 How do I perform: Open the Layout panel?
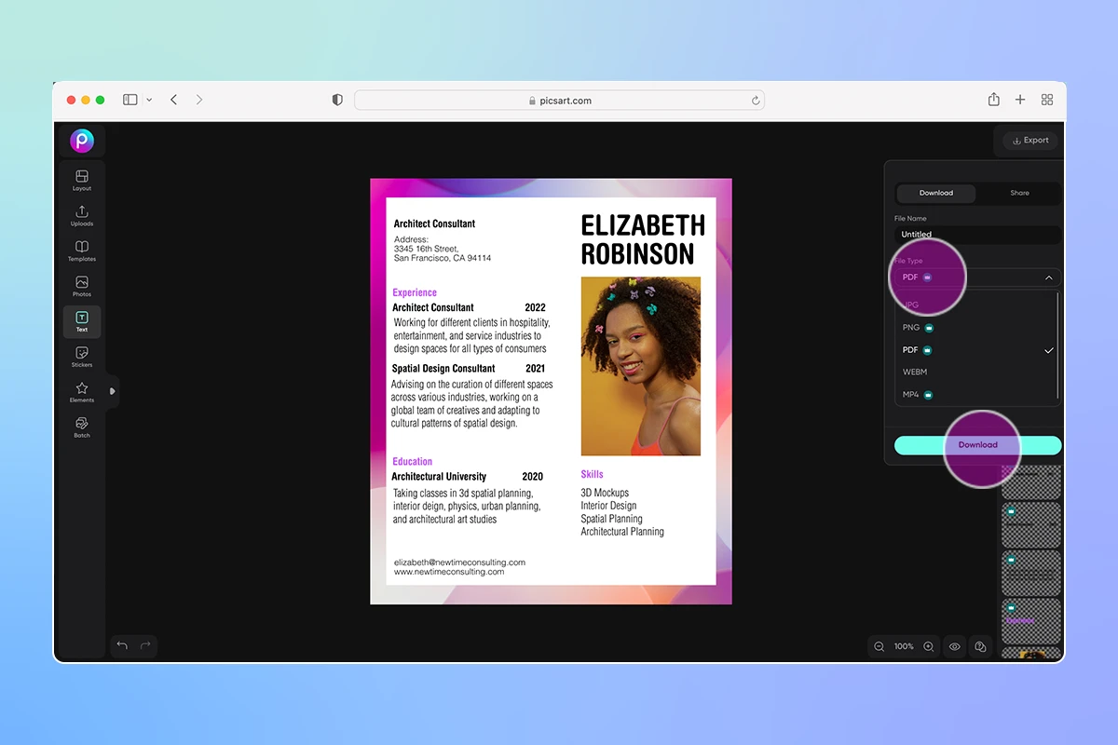81,180
